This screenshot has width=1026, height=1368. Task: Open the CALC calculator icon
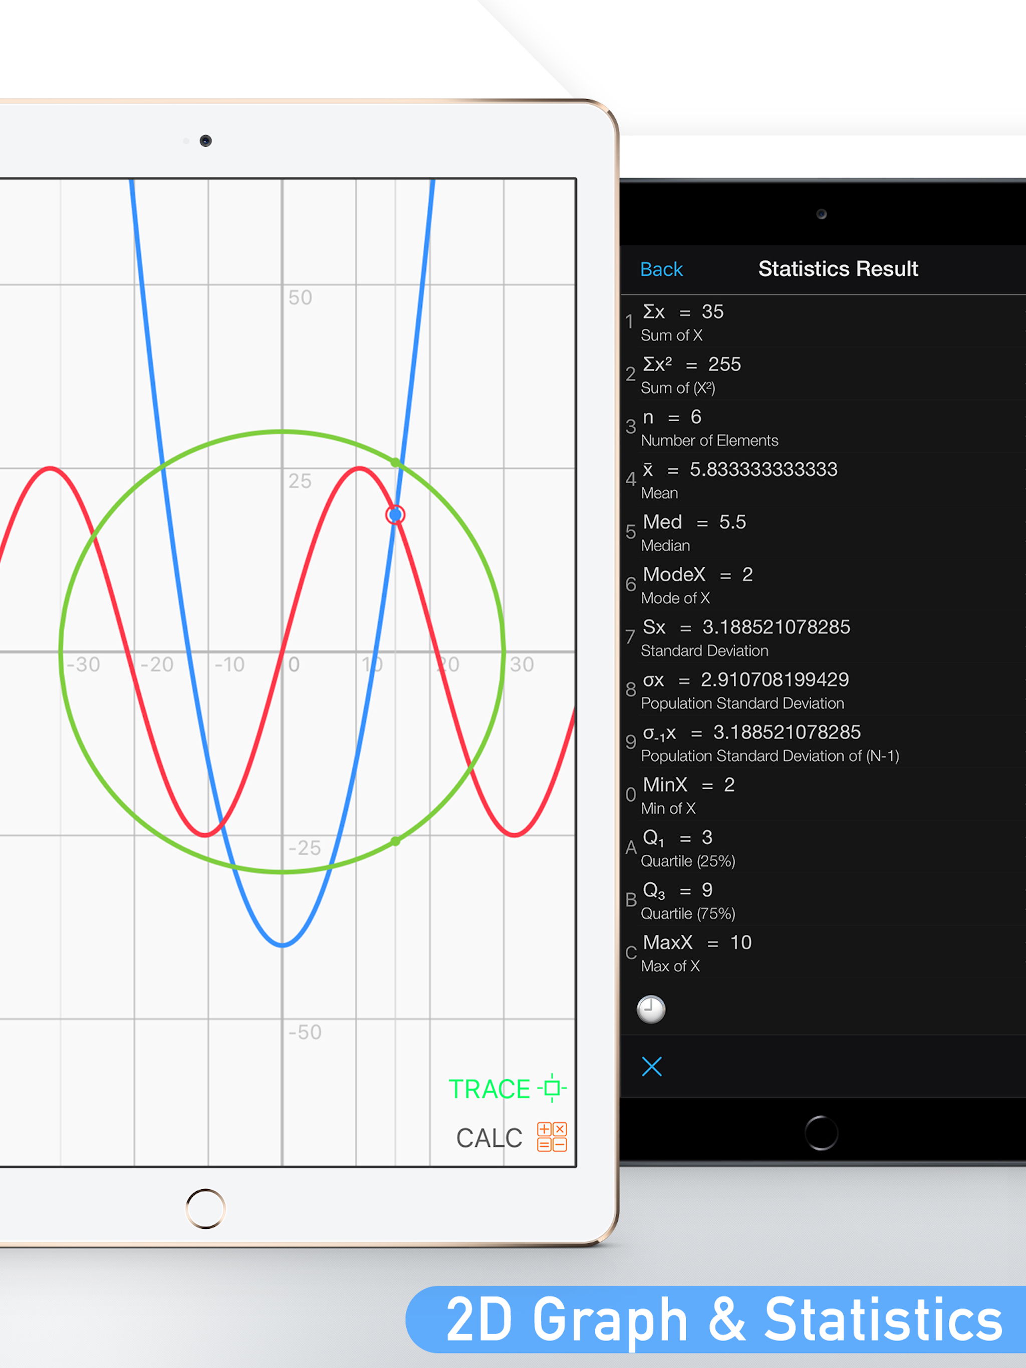click(552, 1137)
